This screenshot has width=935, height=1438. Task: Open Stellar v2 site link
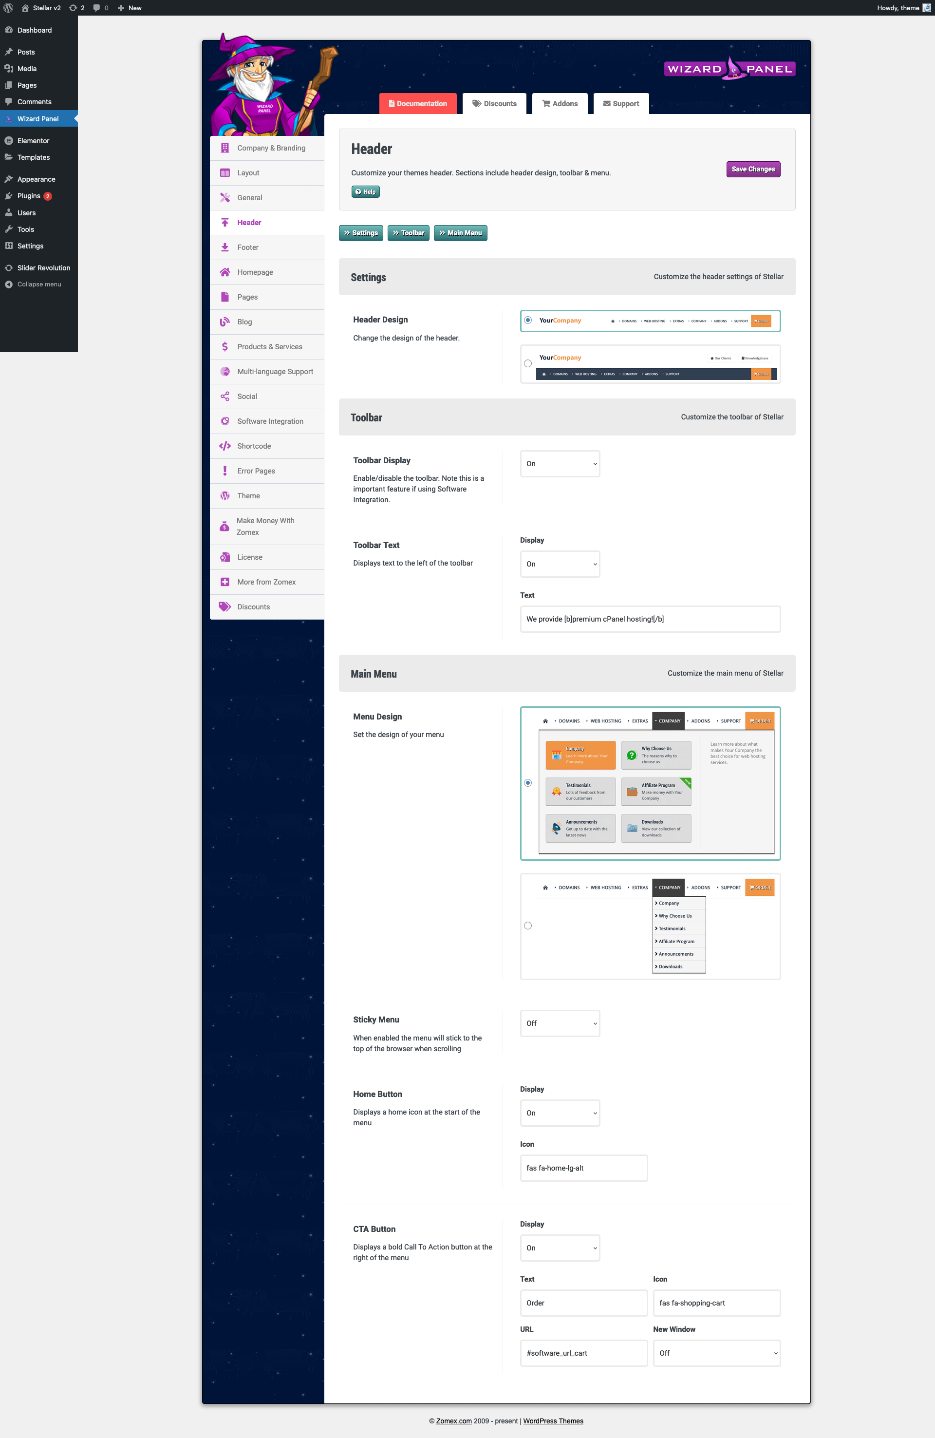coord(41,8)
